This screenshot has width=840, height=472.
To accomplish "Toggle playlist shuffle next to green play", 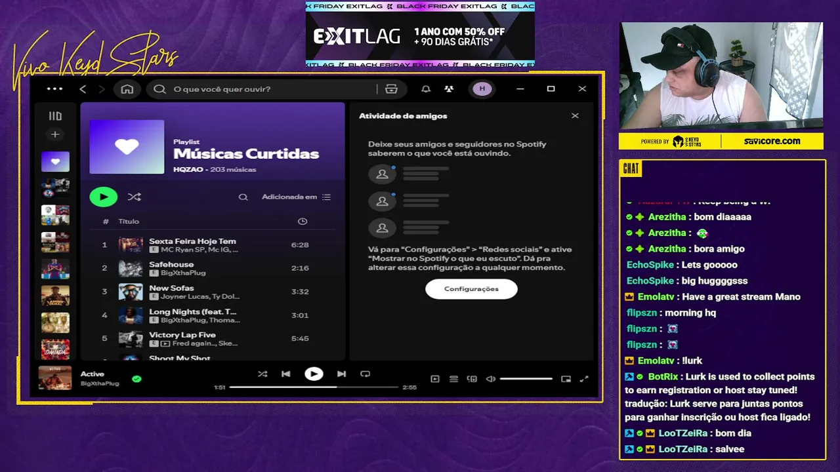I will pos(134,197).
